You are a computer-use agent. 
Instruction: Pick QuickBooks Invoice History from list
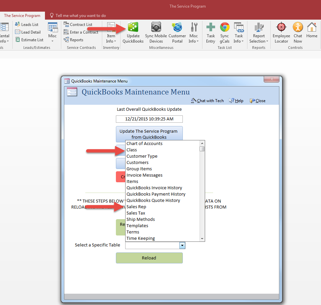click(x=154, y=188)
